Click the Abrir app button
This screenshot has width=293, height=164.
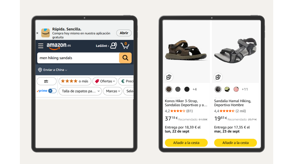(x=124, y=33)
